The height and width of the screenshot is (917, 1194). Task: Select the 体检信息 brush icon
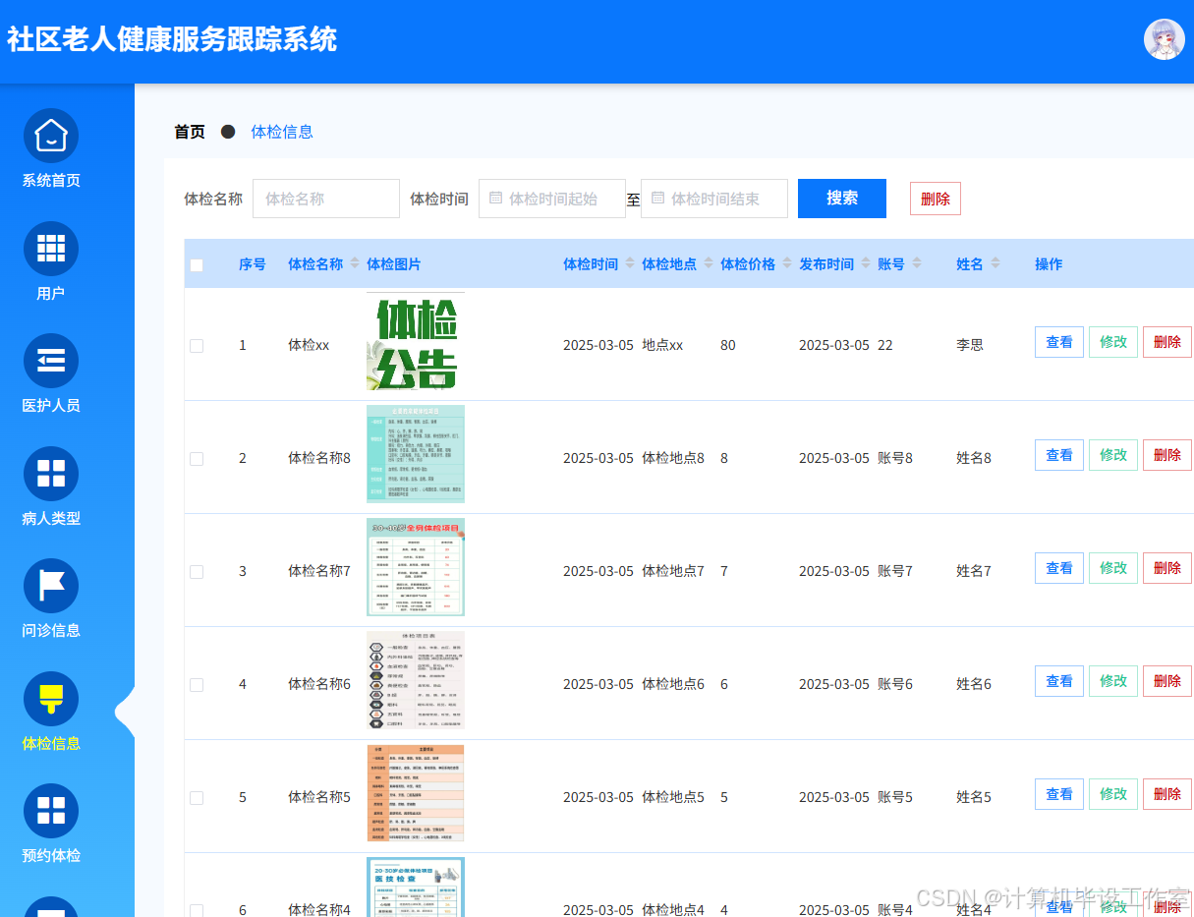coord(51,699)
